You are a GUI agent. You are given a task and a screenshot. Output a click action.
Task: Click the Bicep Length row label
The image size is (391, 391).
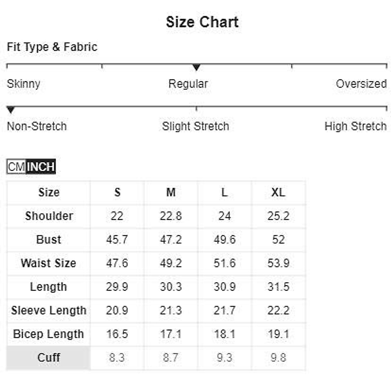tap(49, 334)
